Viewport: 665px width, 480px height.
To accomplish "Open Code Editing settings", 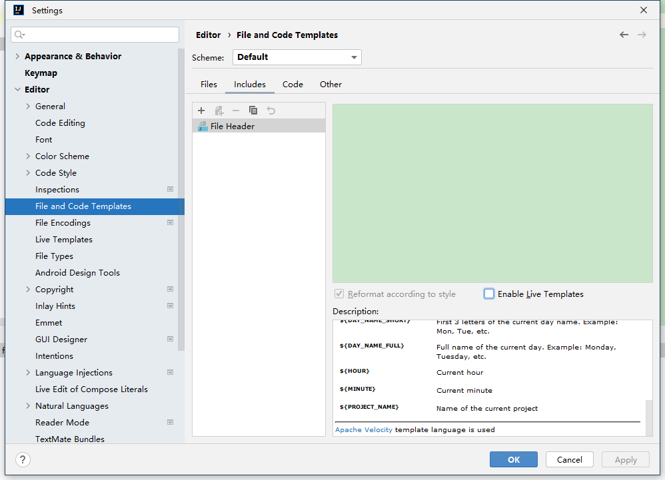I will click(60, 123).
